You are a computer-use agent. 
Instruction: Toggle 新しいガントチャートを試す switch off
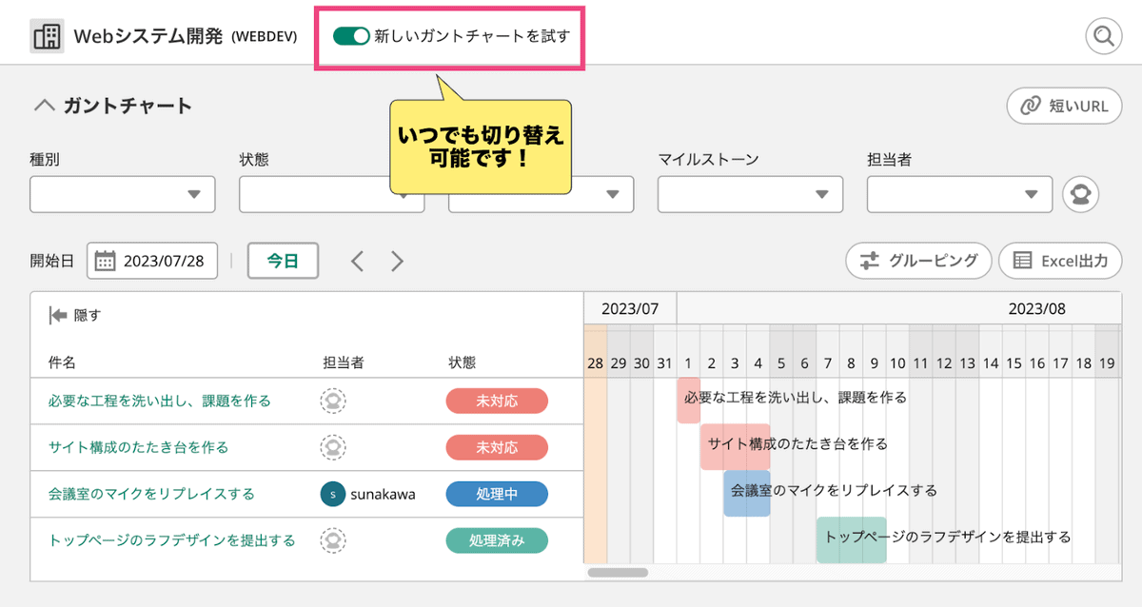click(351, 36)
